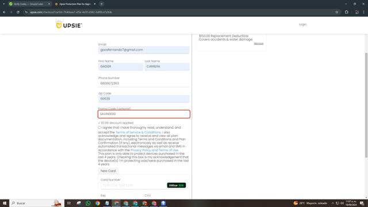Image resolution: width=368 pixels, height=207 pixels.
Task: Focus the First Name field
Action: pos(121,67)
